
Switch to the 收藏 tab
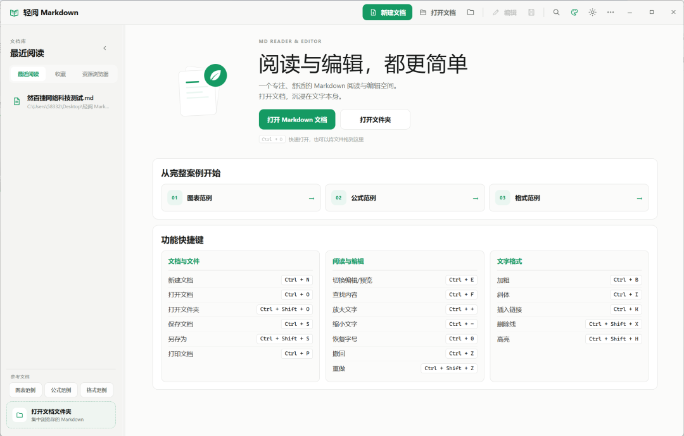tap(60, 74)
